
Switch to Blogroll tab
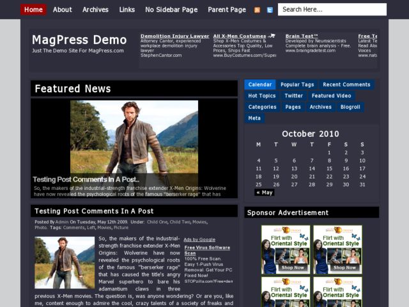click(350, 107)
